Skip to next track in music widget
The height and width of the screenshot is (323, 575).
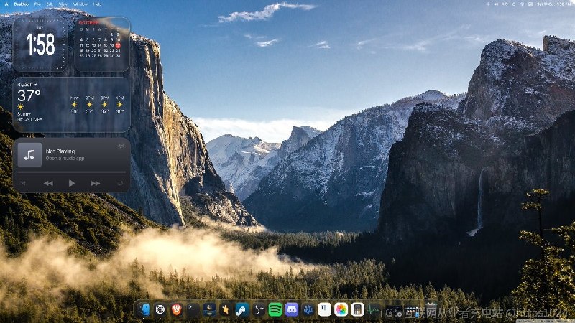(96, 183)
